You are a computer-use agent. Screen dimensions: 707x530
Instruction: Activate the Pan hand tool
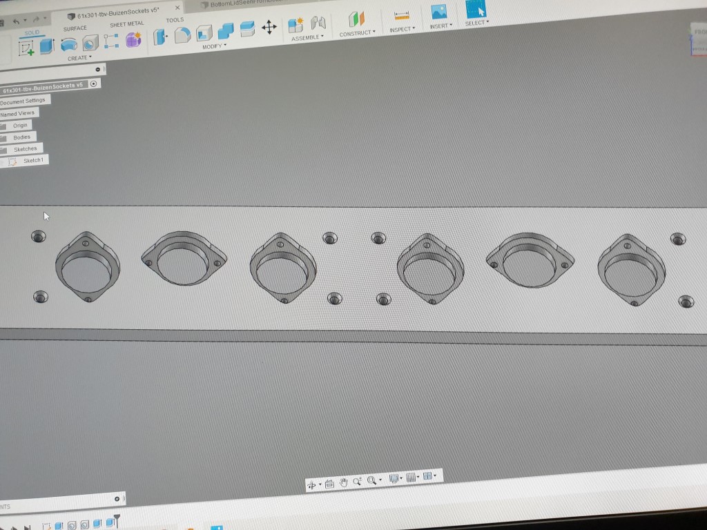point(344,482)
